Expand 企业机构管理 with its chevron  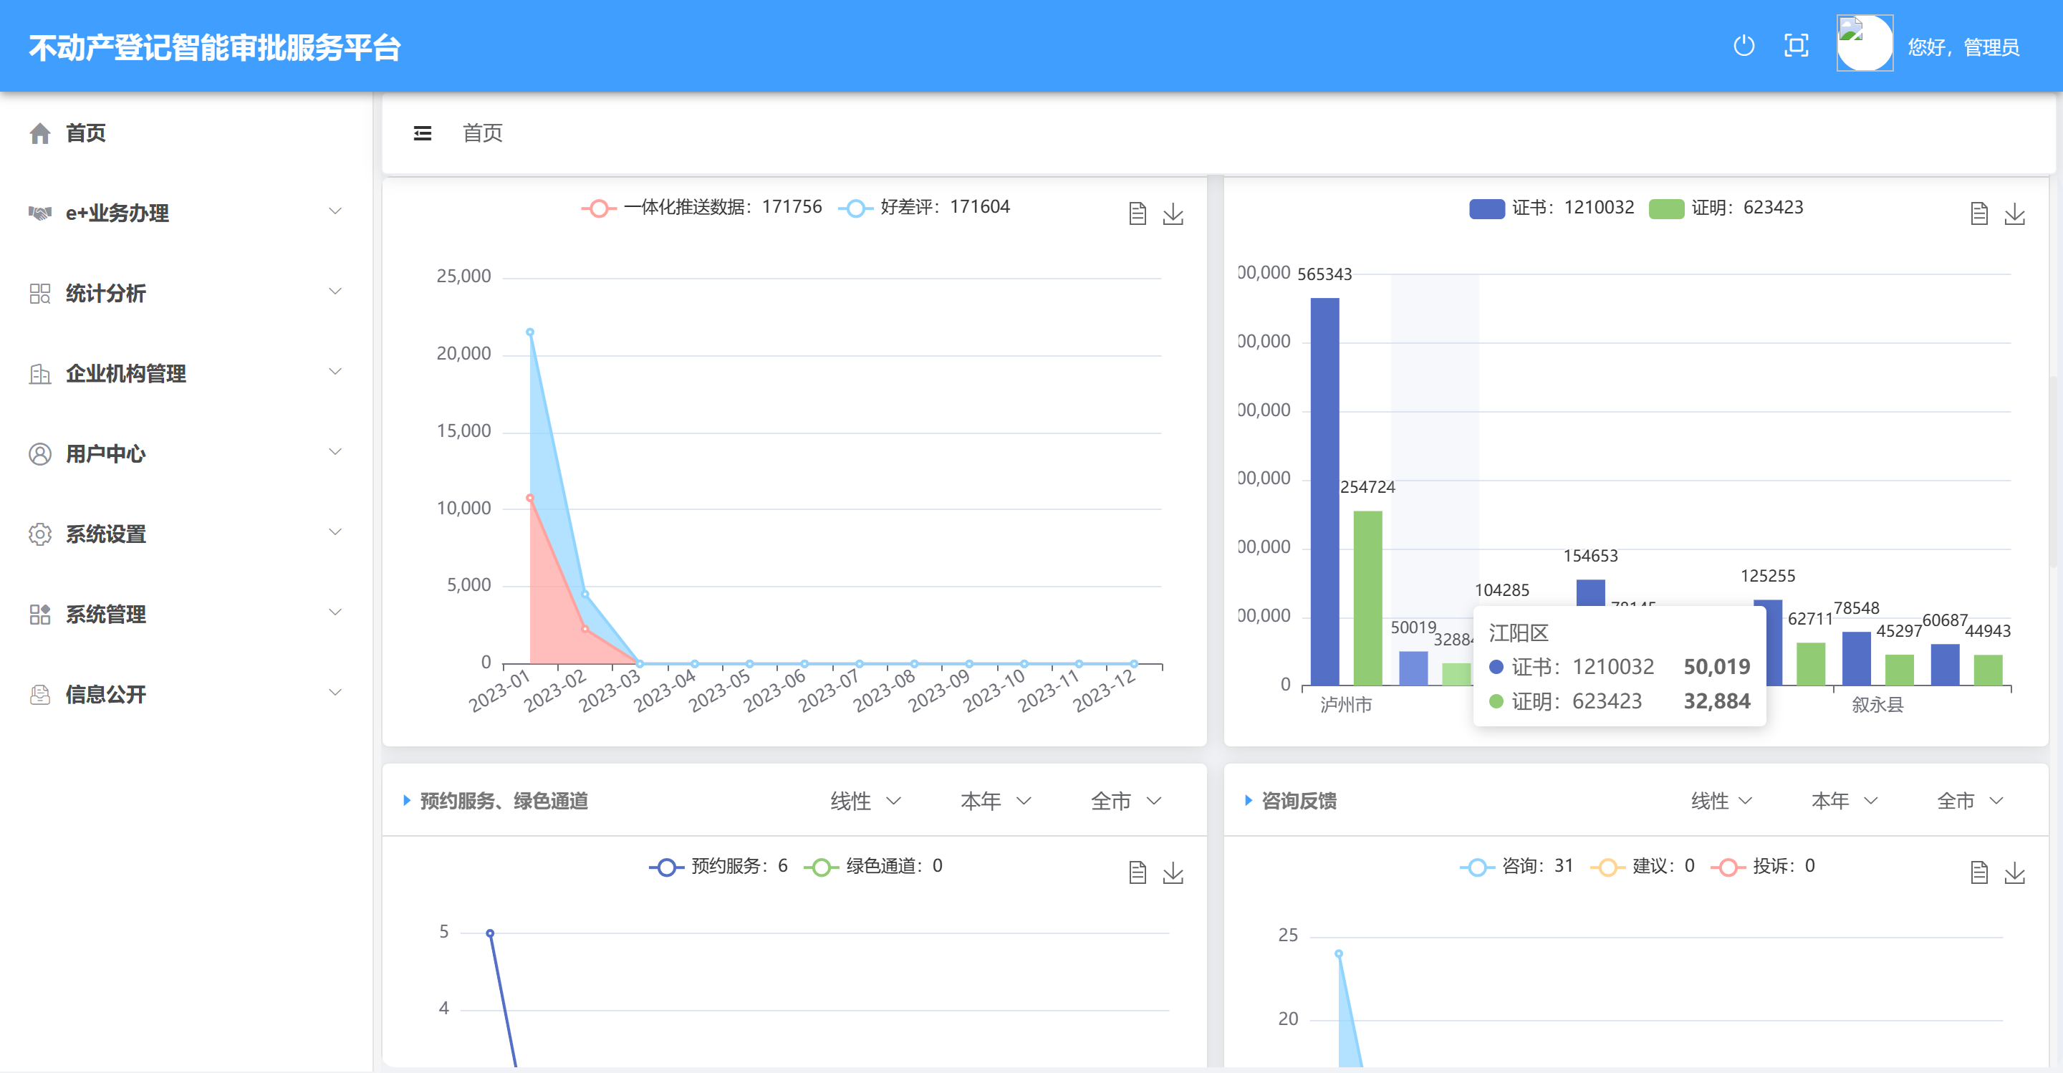click(x=335, y=372)
